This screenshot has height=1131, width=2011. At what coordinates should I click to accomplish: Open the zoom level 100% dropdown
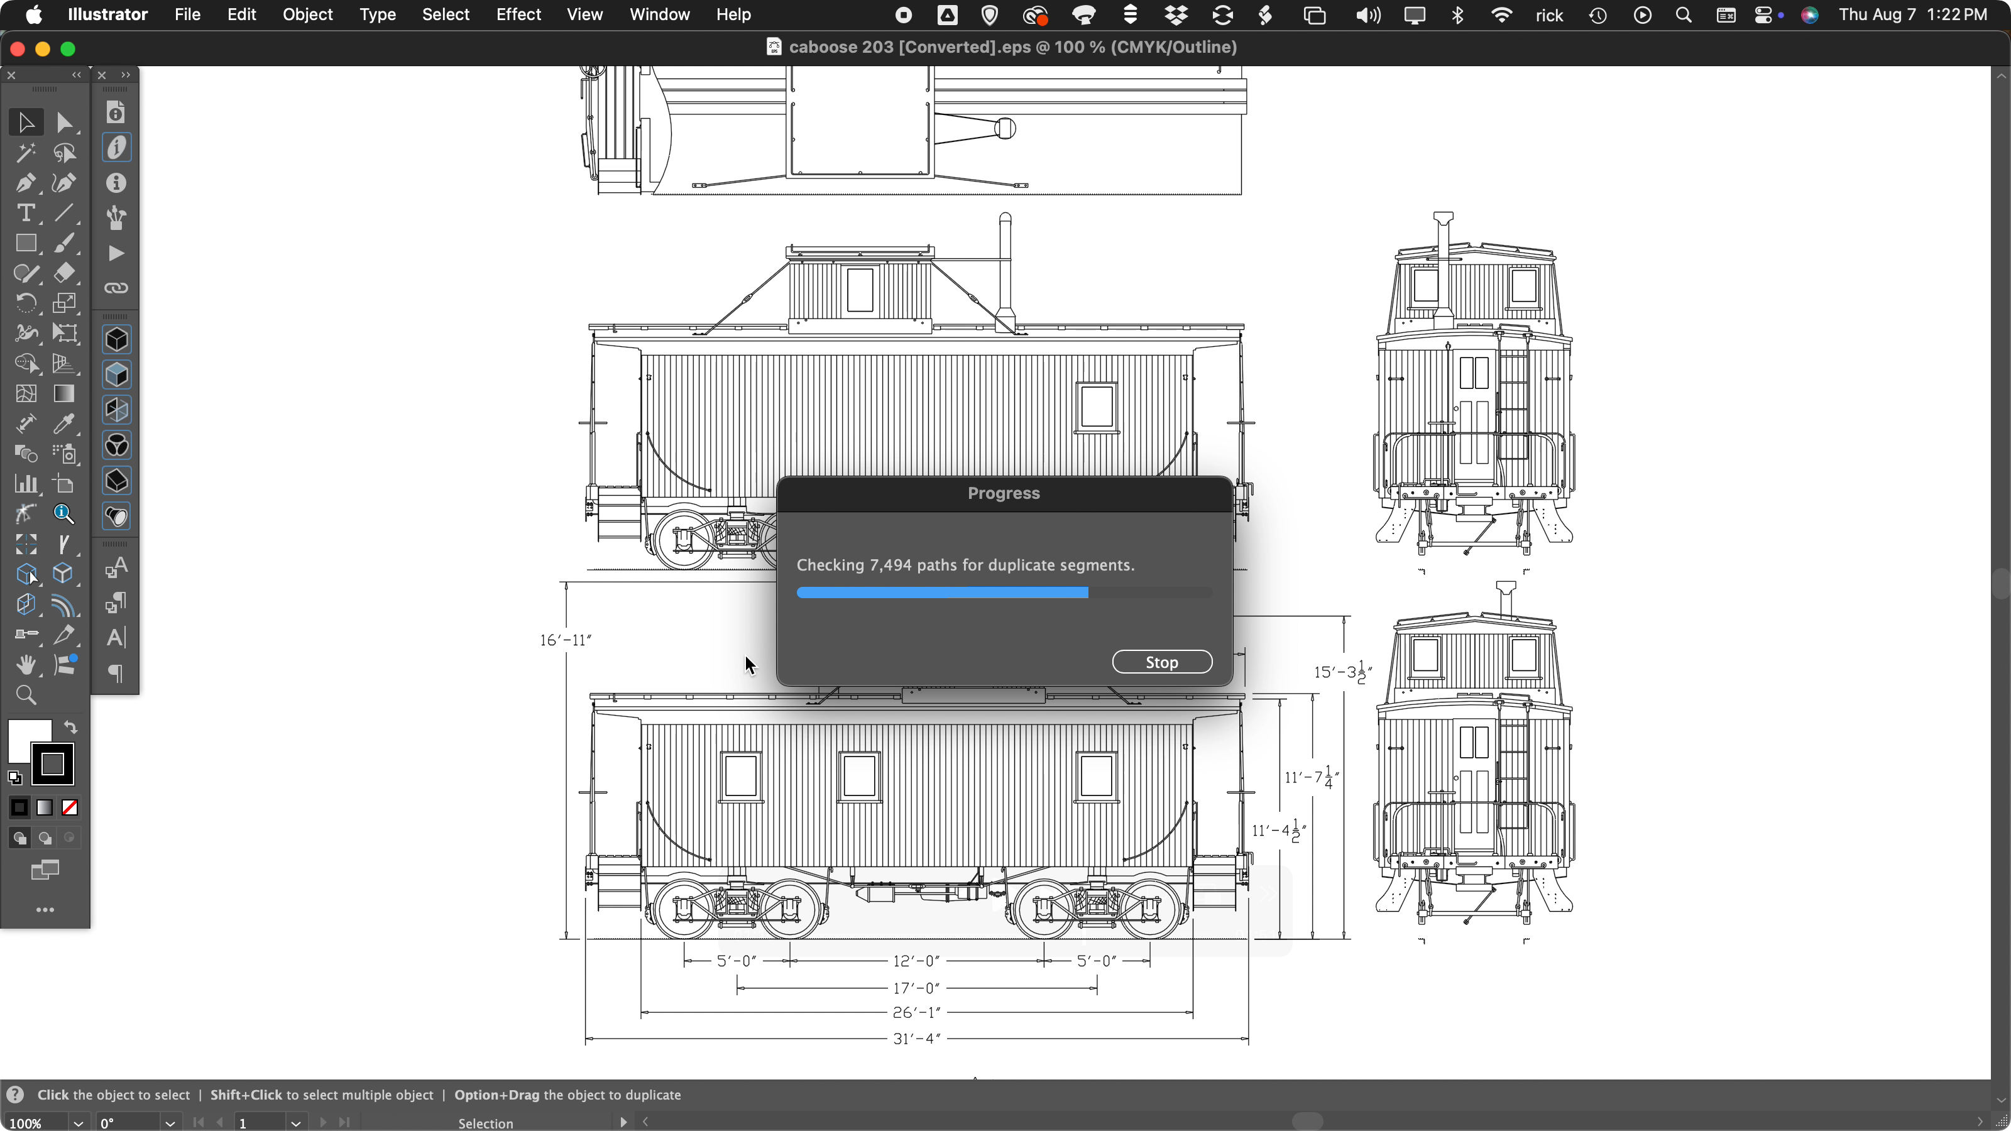78,1123
